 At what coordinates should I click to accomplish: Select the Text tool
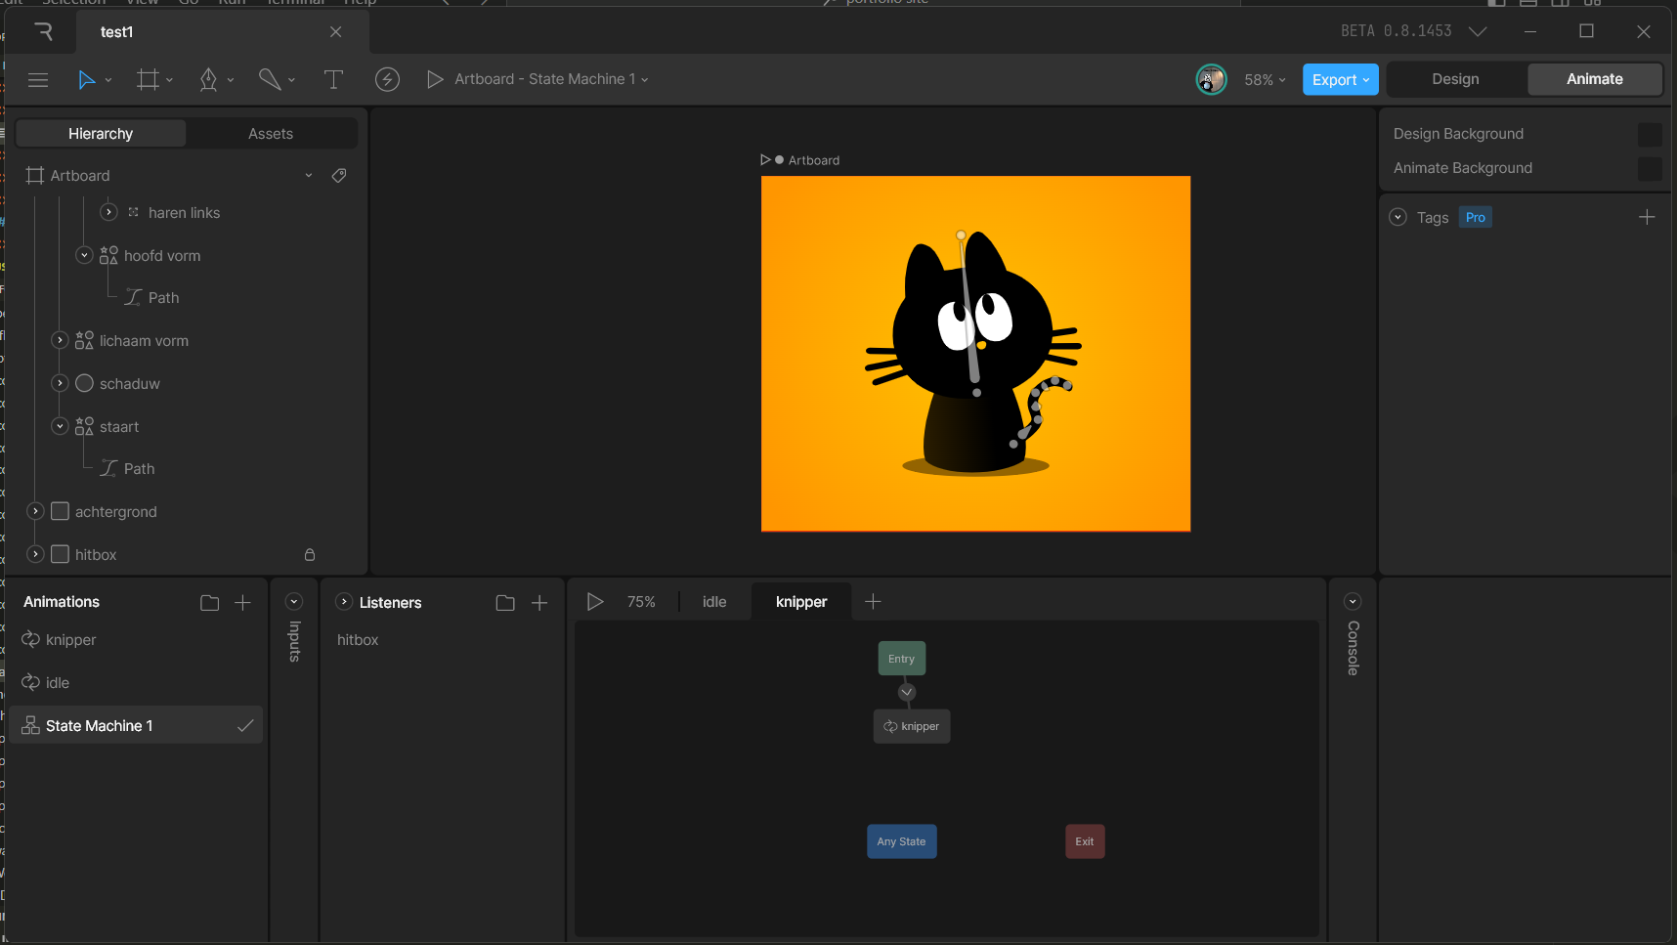coord(333,80)
